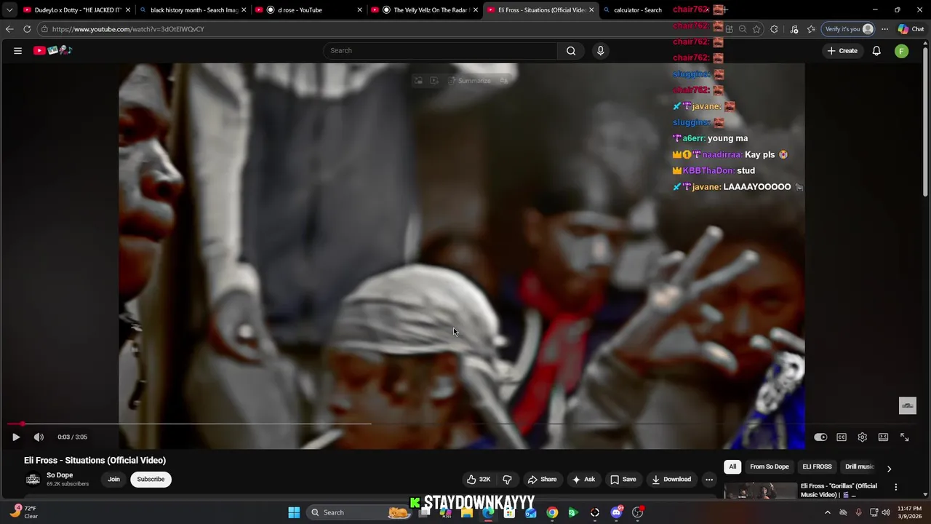Reload the page
Image resolution: width=931 pixels, height=524 pixels.
coord(27,29)
